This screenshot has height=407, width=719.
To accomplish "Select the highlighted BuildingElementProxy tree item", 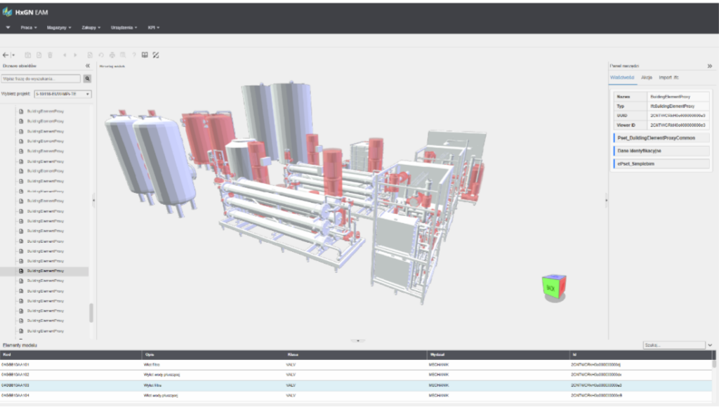I will point(44,271).
